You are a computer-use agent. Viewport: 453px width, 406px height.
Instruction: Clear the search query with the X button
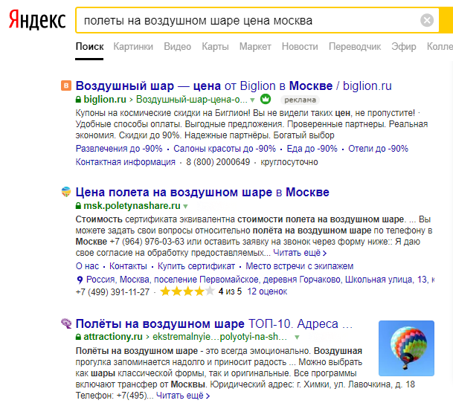pos(427,20)
